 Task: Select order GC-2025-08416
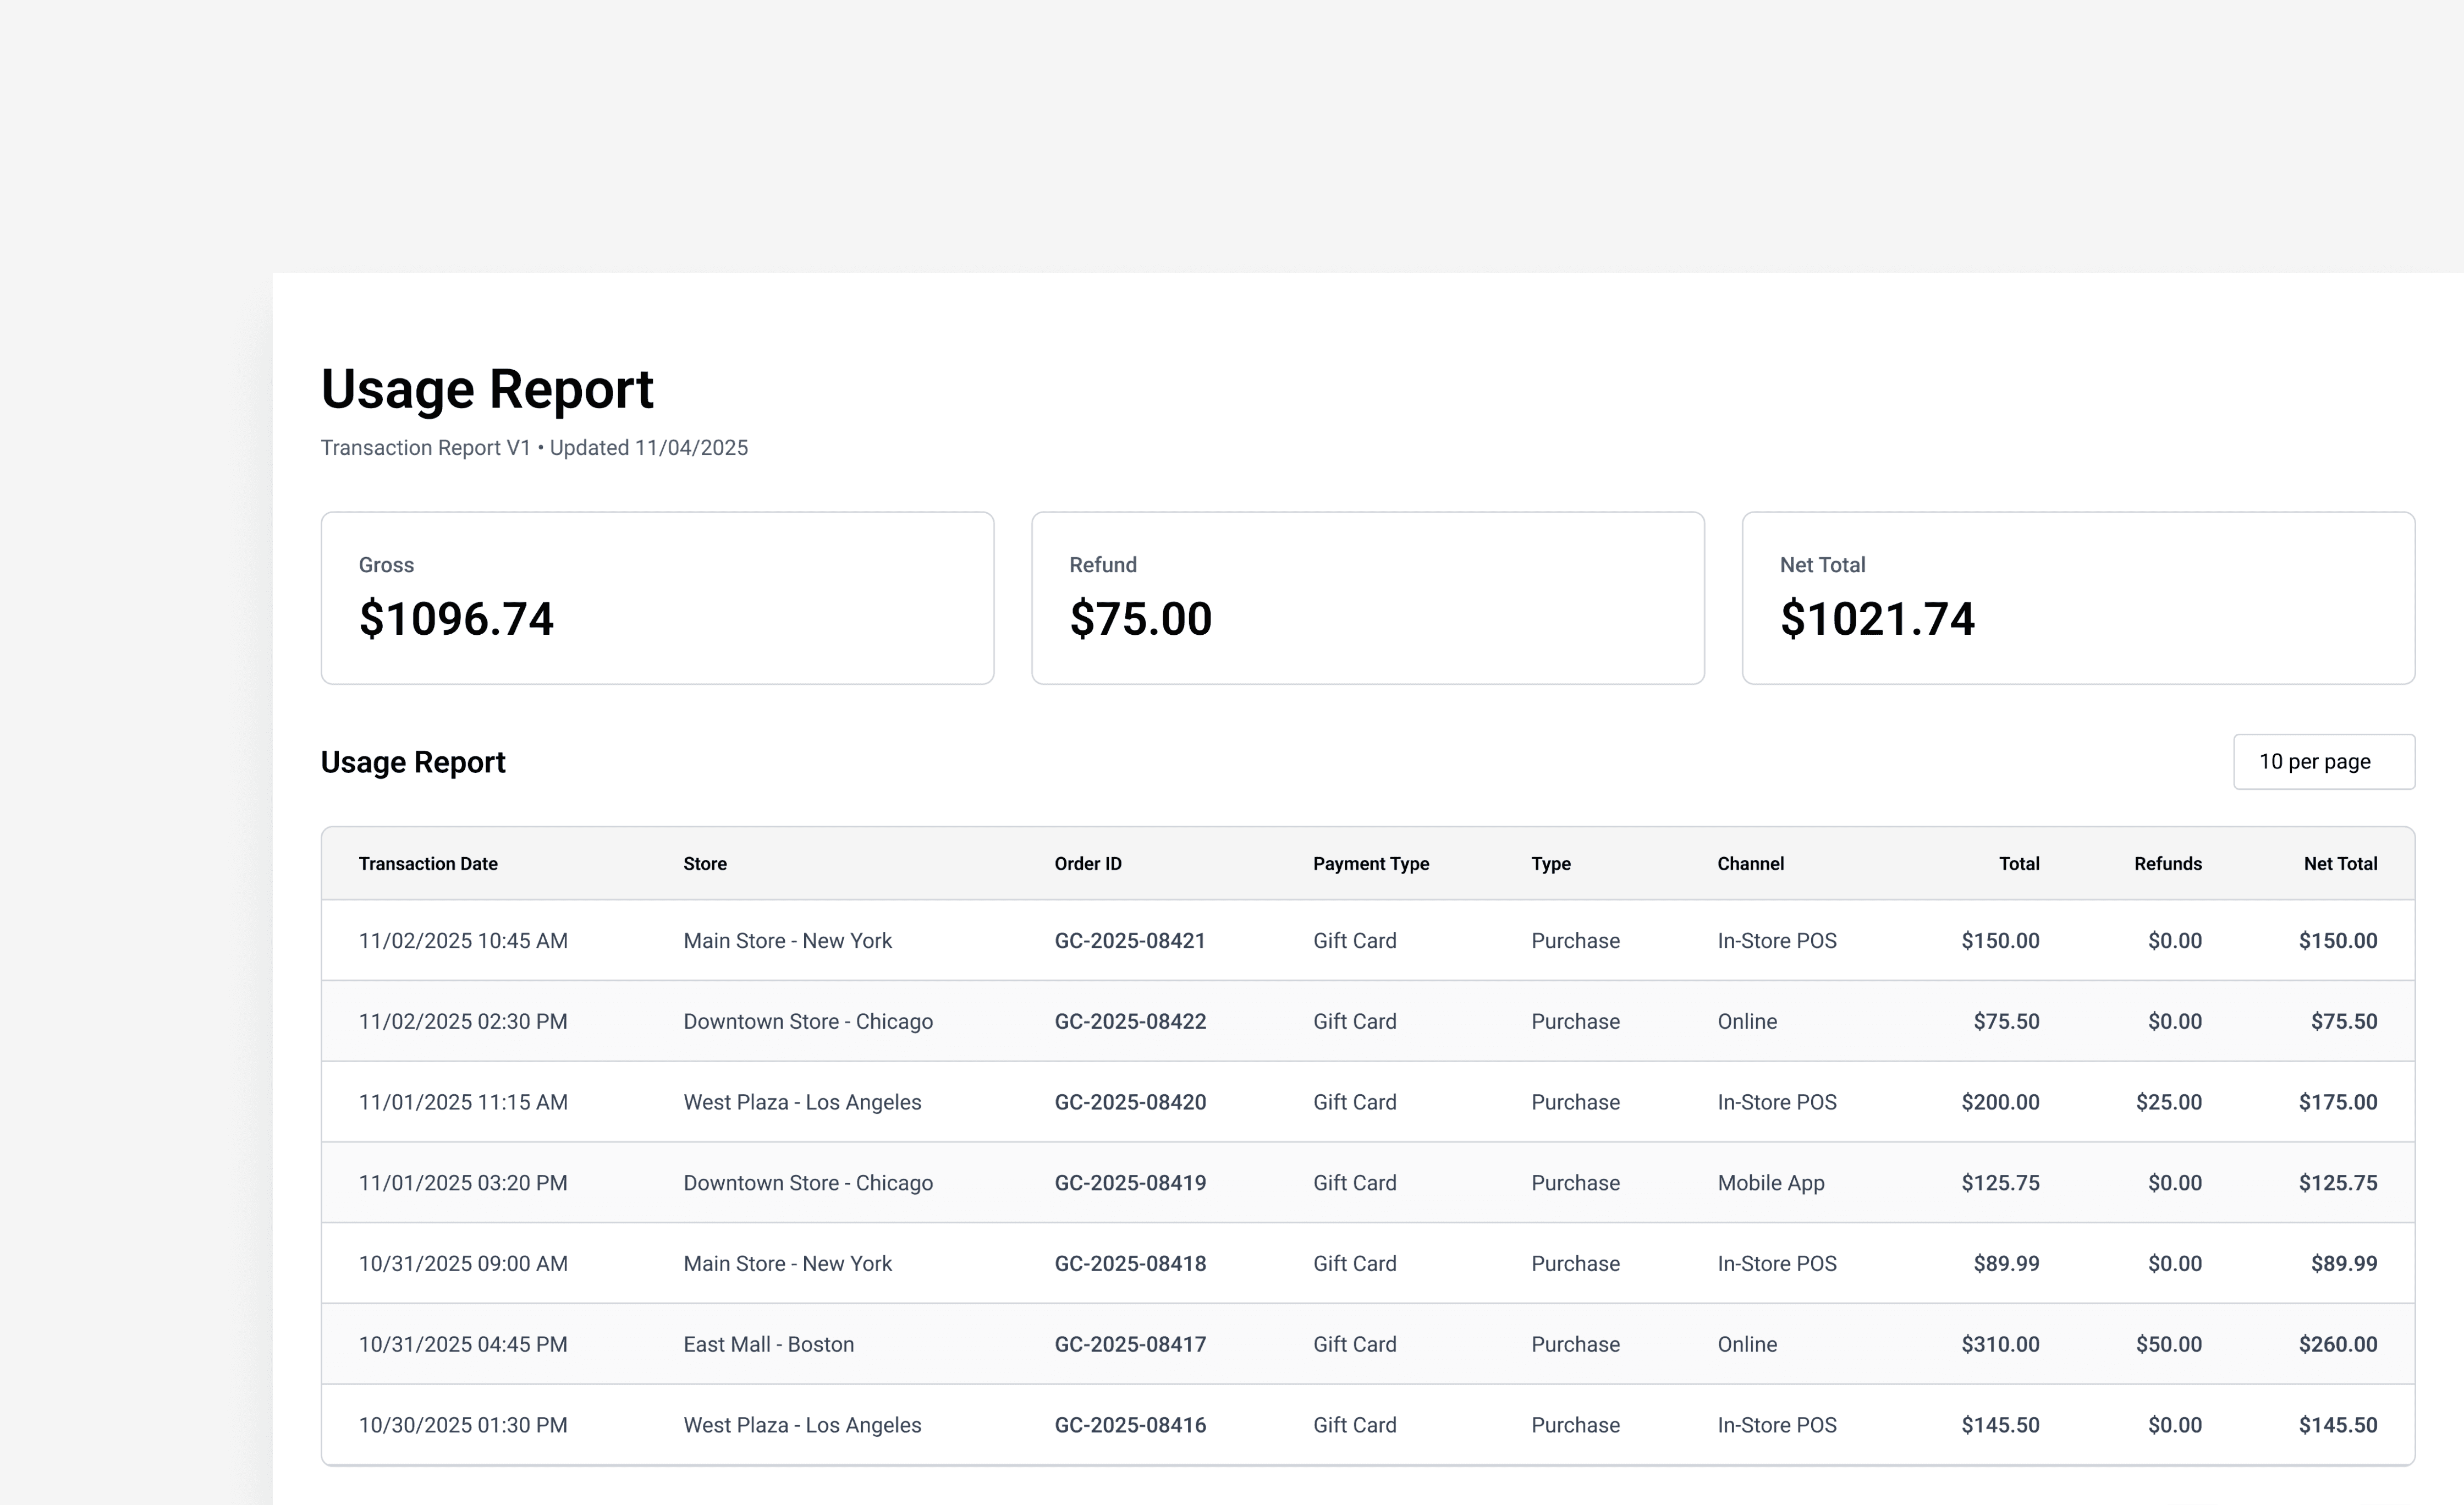[1130, 1425]
